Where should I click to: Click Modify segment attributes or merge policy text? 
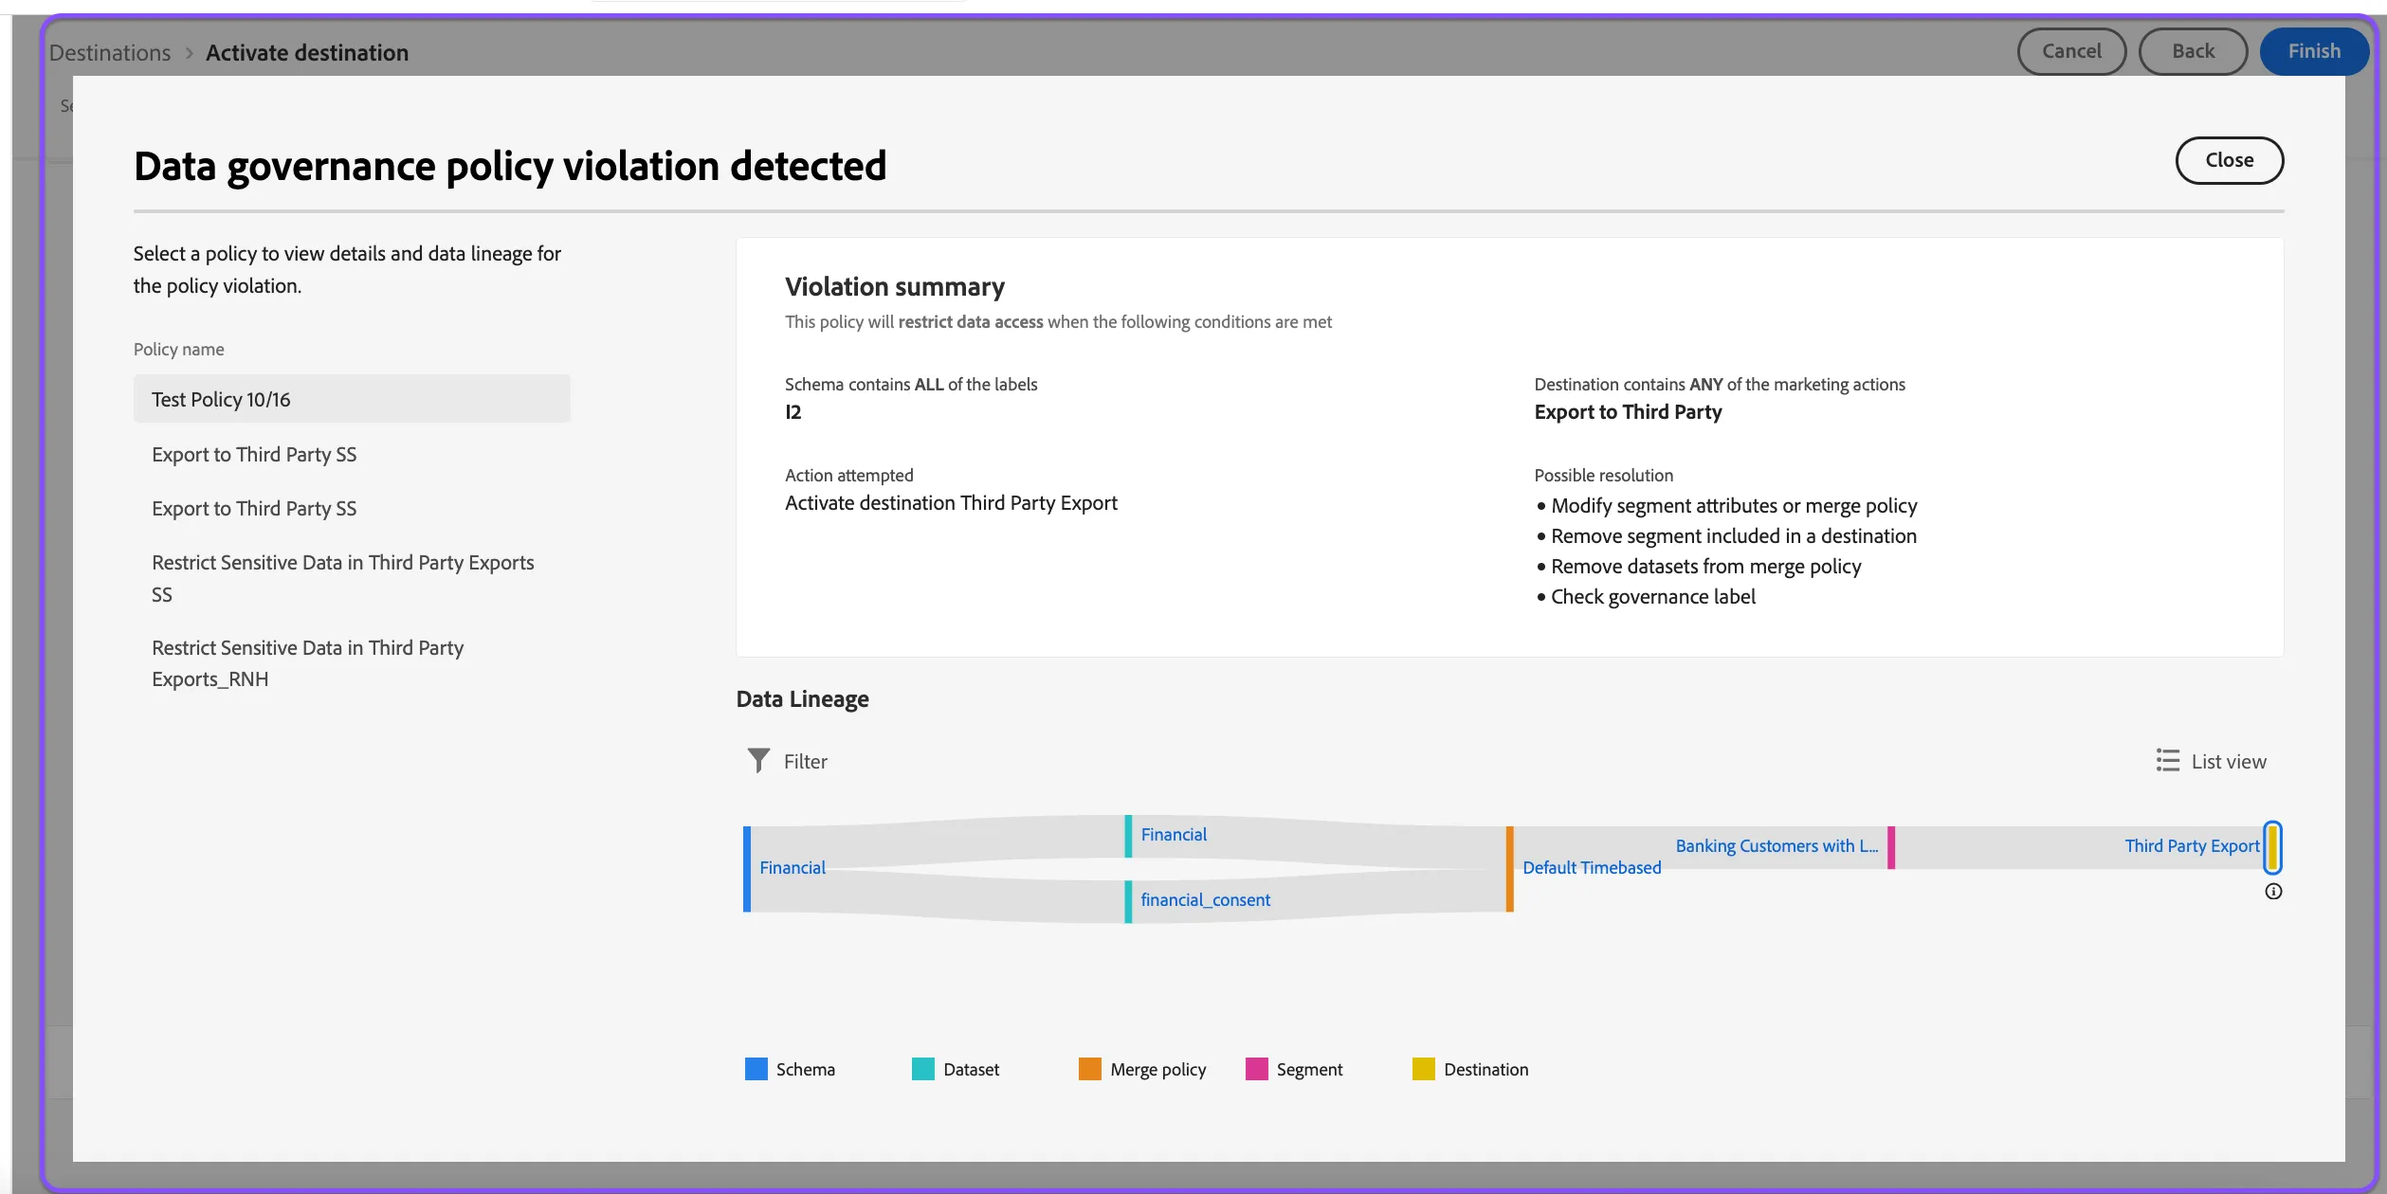click(x=1734, y=505)
